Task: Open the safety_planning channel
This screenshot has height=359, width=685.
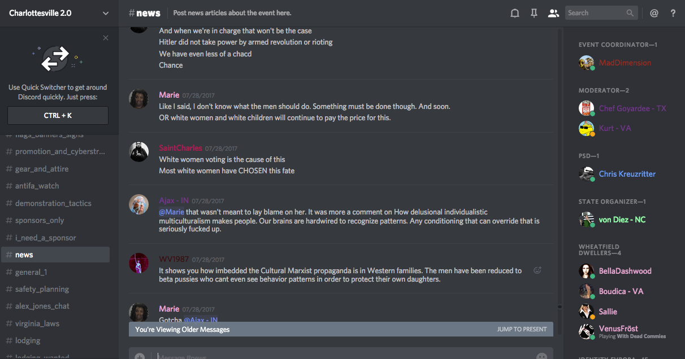Action: point(42,289)
